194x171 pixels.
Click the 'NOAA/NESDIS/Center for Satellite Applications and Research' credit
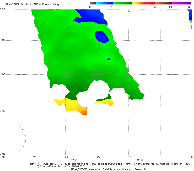click(108, 169)
